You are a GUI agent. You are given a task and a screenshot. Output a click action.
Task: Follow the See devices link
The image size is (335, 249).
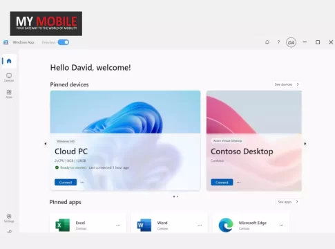pyautogui.click(x=287, y=84)
